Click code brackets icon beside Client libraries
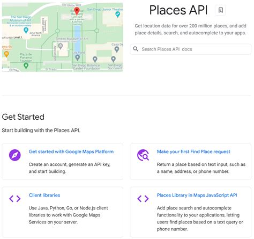Screen dimensions: 254x239 click(x=15, y=199)
